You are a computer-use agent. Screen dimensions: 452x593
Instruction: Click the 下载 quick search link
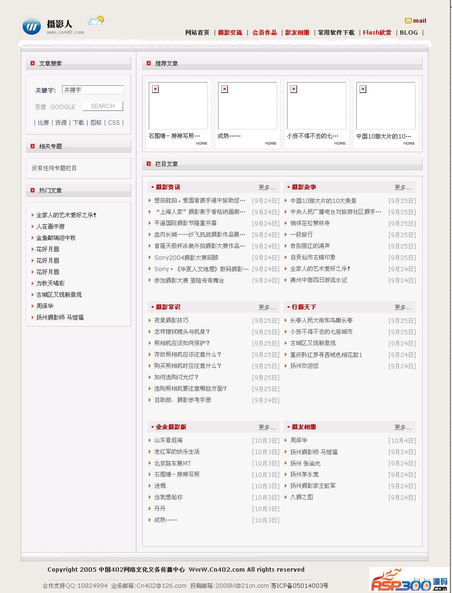coord(79,122)
